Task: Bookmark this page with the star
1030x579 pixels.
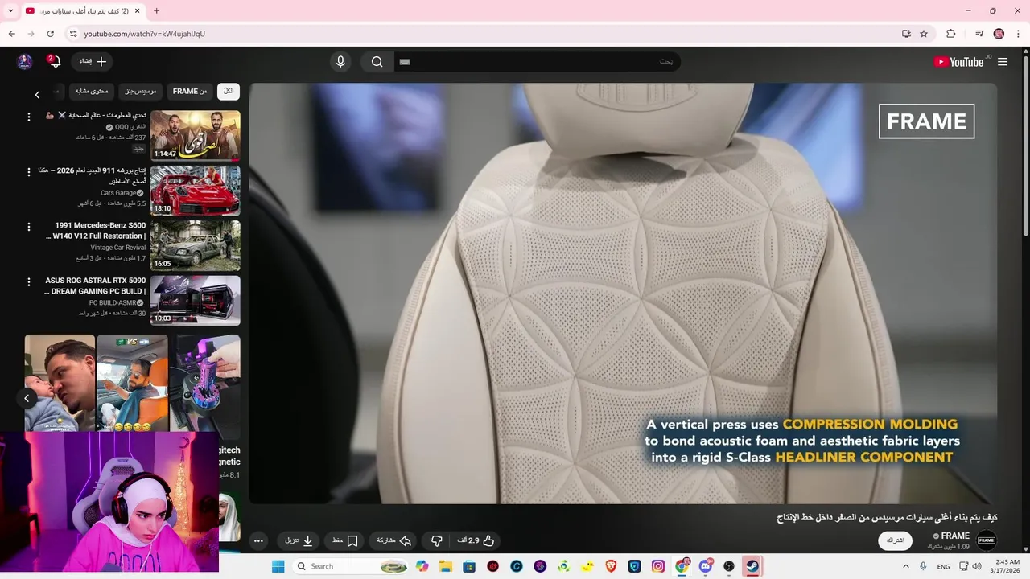Action: coord(924,34)
